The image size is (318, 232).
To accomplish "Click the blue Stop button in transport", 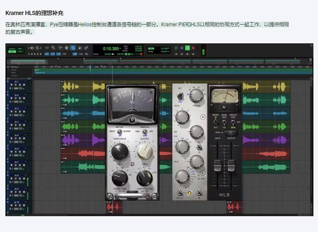I will [182, 48].
